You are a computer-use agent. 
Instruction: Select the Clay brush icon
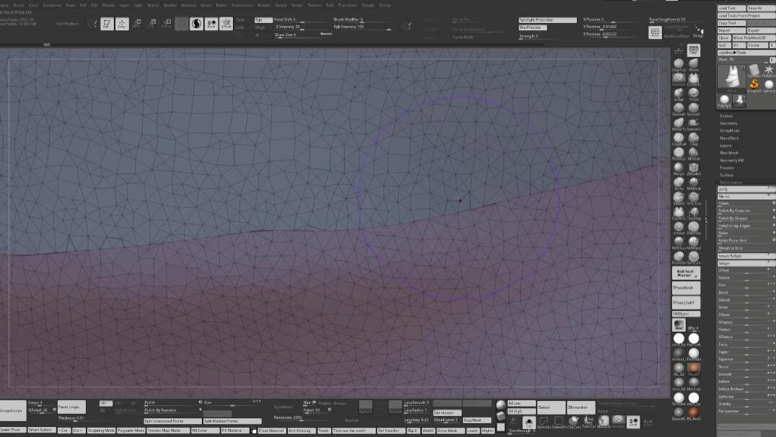point(693,139)
